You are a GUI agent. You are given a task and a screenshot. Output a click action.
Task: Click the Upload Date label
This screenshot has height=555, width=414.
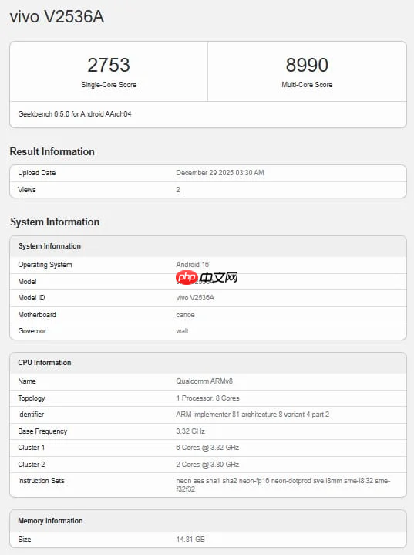click(x=37, y=173)
